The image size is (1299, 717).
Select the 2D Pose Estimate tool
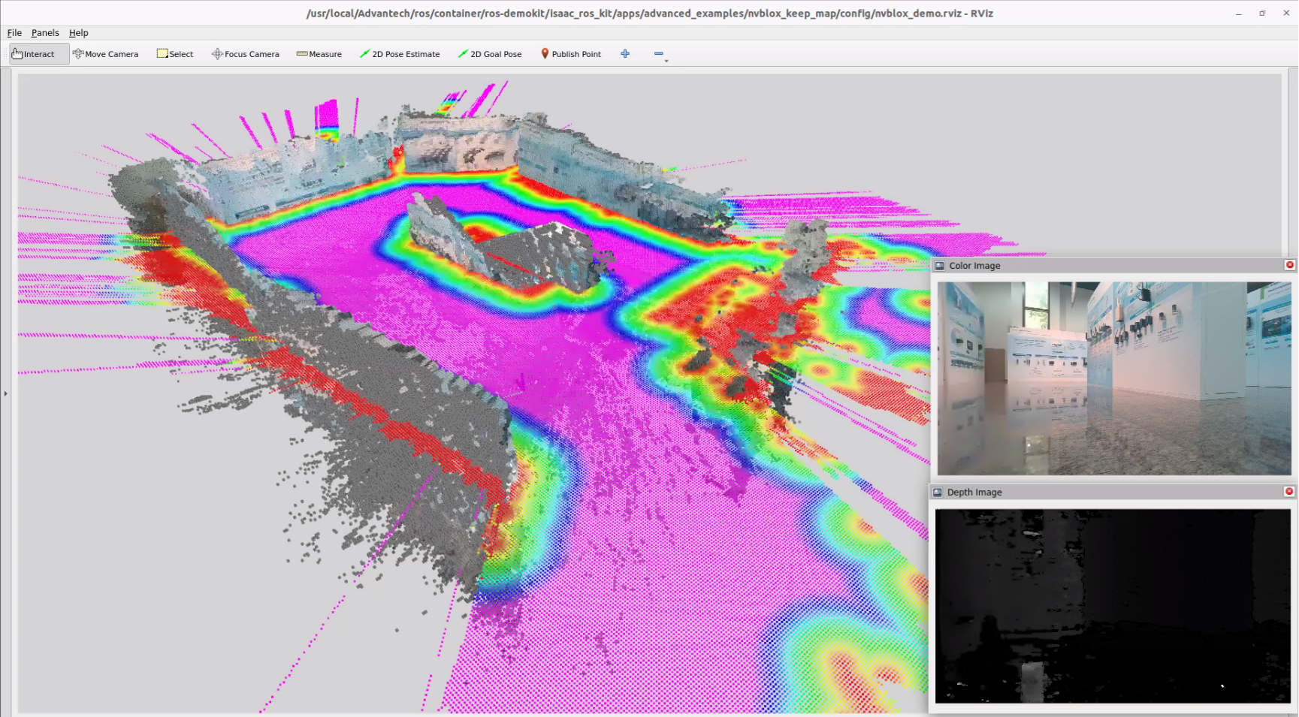[400, 54]
